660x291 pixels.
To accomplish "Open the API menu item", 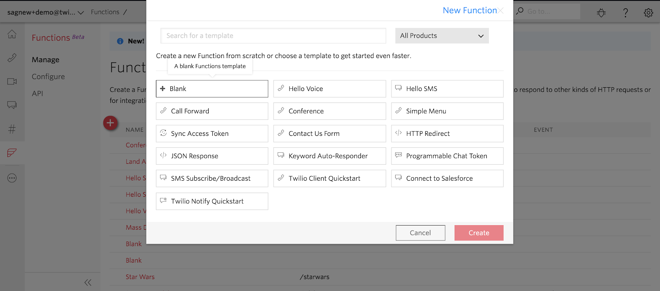I will (38, 93).
